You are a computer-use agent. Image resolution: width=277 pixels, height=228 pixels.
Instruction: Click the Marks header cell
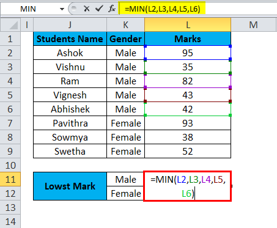(x=188, y=39)
